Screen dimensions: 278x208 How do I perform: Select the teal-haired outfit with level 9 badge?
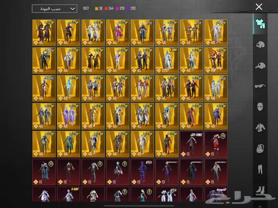click(118, 172)
